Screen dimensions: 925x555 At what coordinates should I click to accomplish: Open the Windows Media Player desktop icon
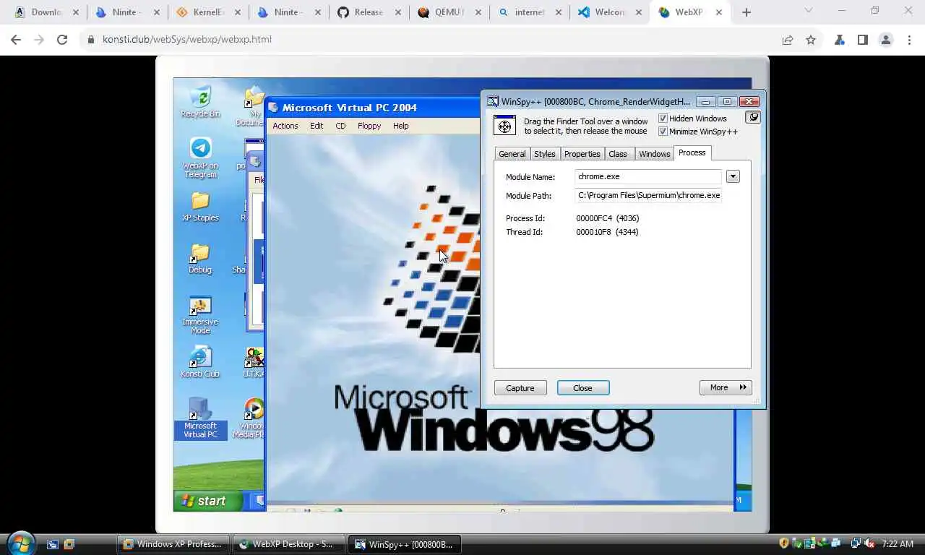[253, 418]
